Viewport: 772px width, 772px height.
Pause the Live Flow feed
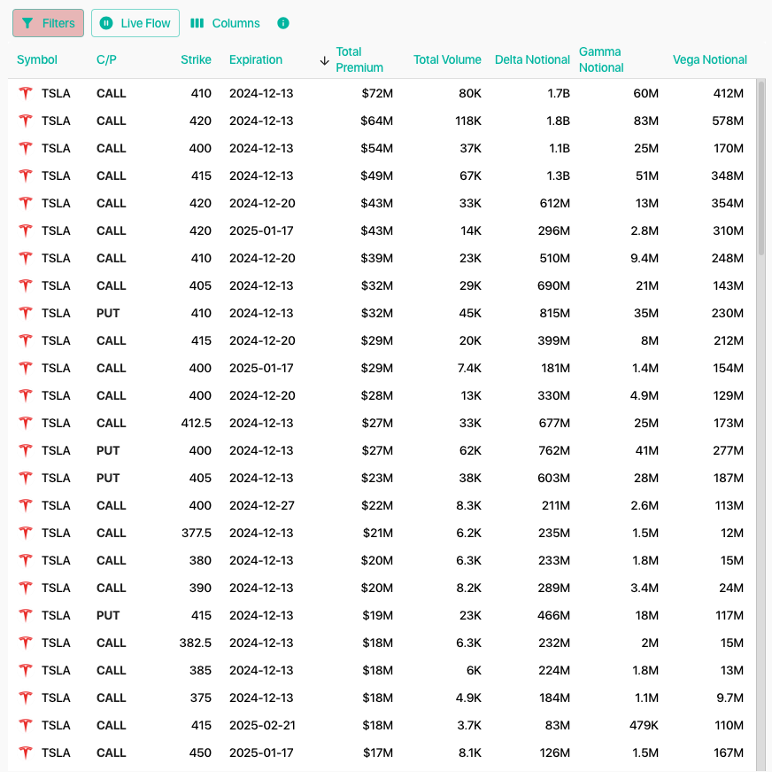[x=135, y=23]
